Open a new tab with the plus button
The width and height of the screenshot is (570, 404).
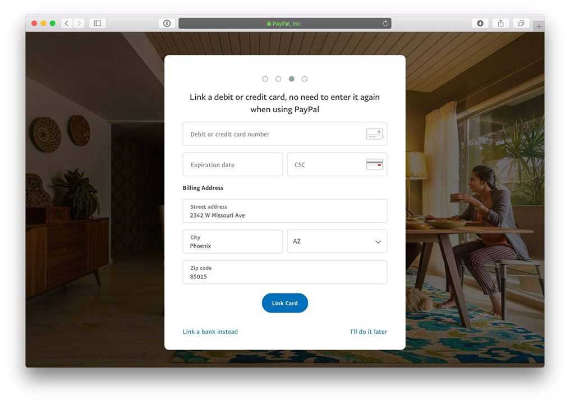539,26
